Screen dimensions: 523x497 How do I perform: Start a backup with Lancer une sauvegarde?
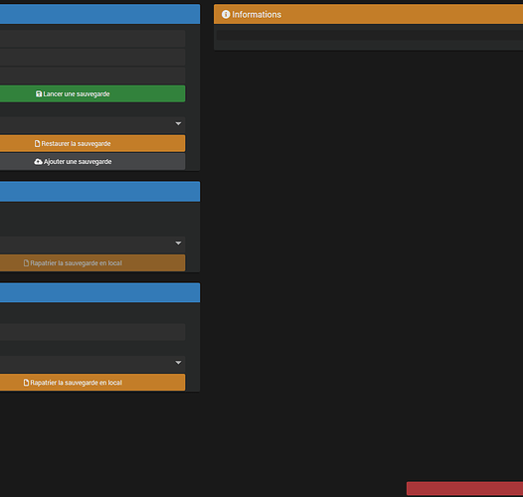coord(92,93)
